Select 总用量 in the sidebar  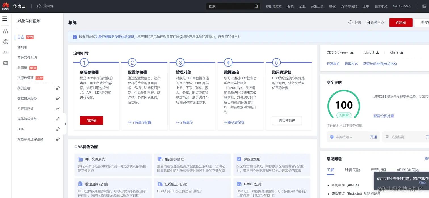tap(22, 68)
